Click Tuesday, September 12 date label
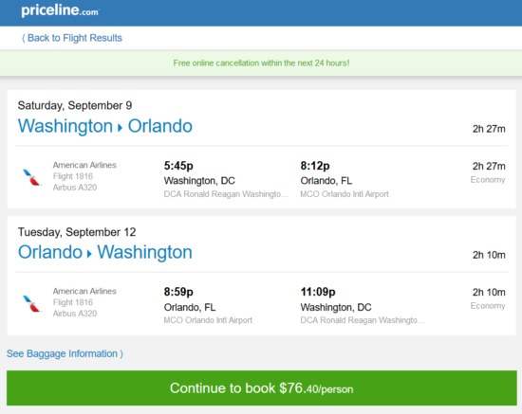Viewport: 522px width, 414px height. coord(77,232)
